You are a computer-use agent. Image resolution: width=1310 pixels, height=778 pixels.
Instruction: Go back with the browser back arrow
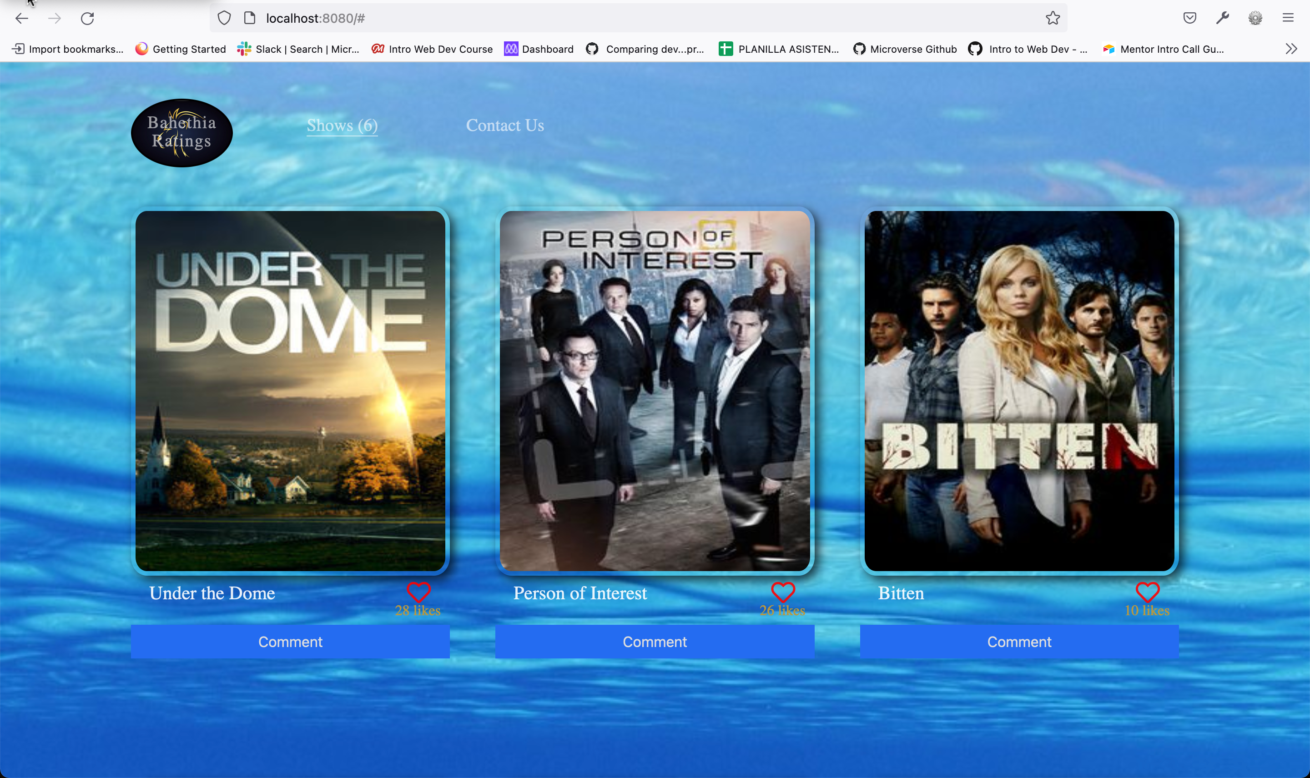pyautogui.click(x=21, y=18)
